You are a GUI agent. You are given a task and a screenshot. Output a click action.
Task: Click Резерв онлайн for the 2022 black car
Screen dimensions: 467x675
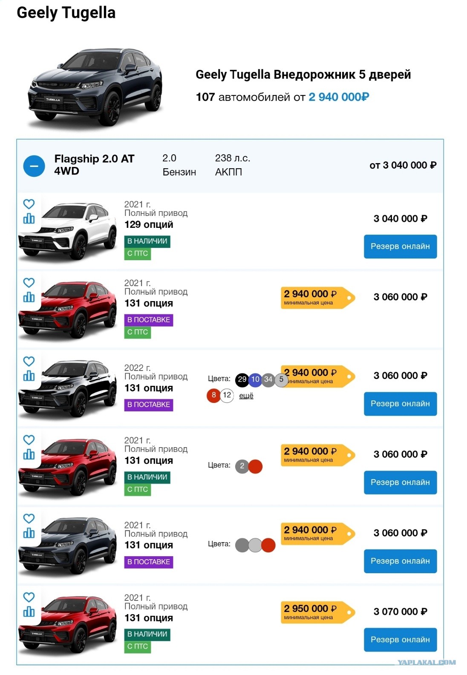point(400,403)
